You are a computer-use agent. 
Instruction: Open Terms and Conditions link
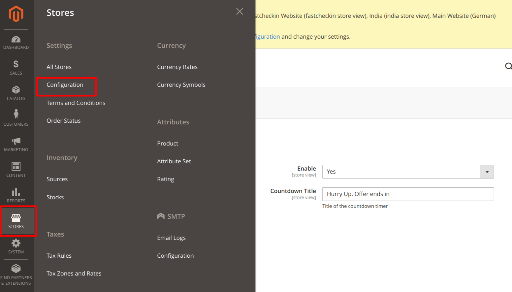[76, 103]
